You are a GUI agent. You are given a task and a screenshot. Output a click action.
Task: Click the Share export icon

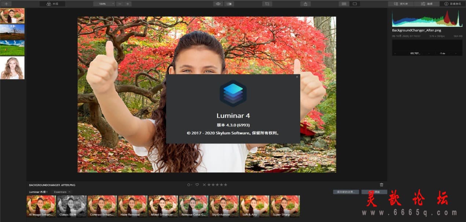305,4
